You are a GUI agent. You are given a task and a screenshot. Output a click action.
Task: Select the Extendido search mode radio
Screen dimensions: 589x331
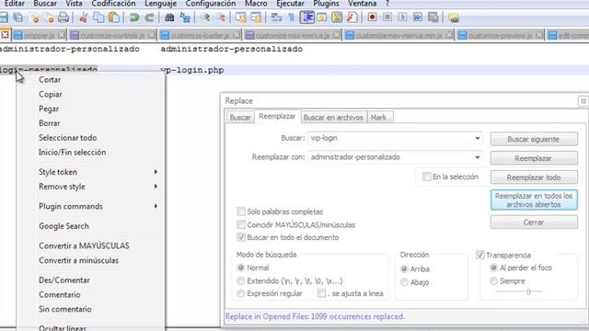241,280
